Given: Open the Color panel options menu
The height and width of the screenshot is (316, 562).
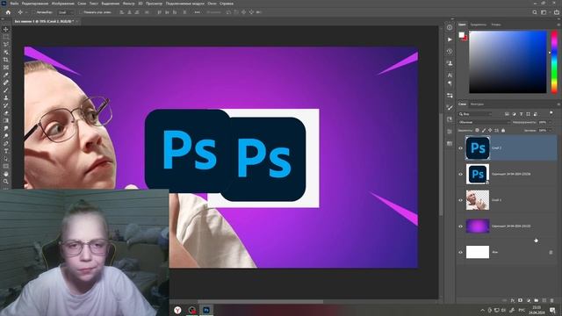Looking at the screenshot, I should 558,25.
